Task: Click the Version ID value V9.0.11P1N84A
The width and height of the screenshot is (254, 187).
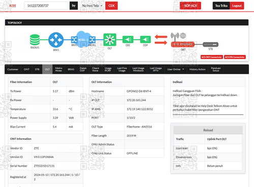Action: click(44, 157)
